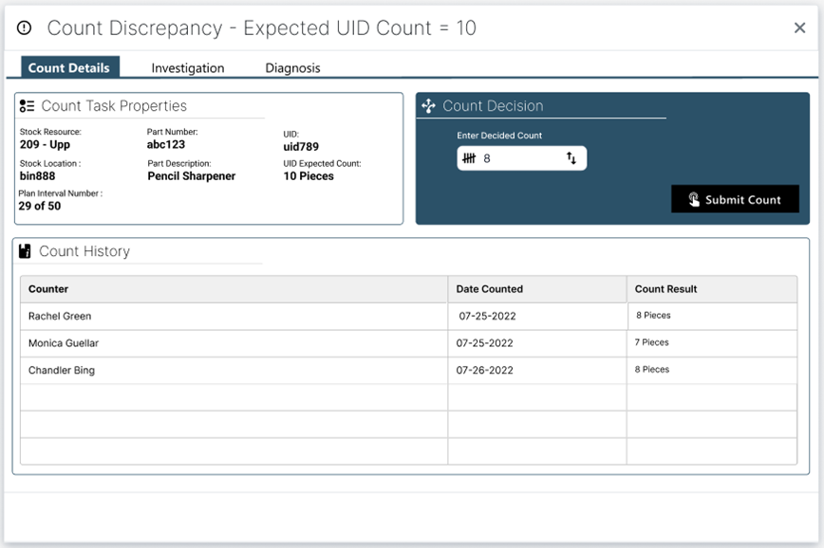This screenshot has height=548, width=824.
Task: Close the Count Discrepancy dialog
Action: (799, 28)
